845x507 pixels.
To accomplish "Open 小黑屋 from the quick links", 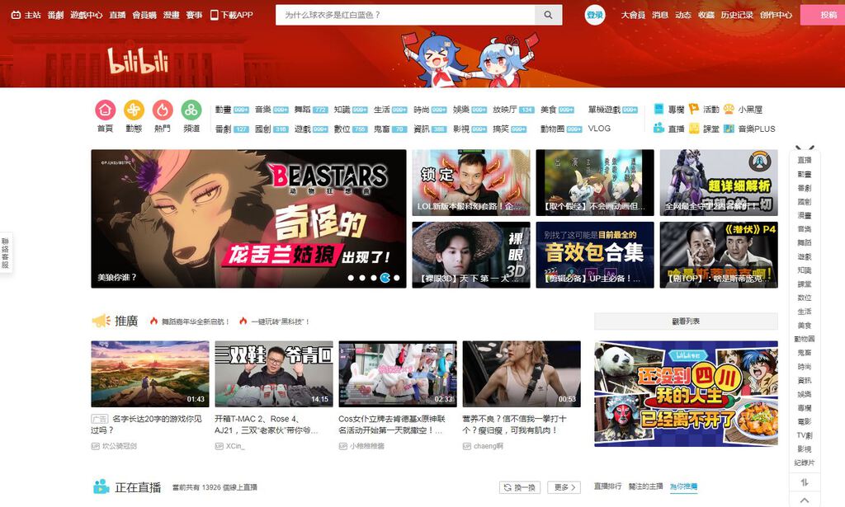I will pos(751,110).
